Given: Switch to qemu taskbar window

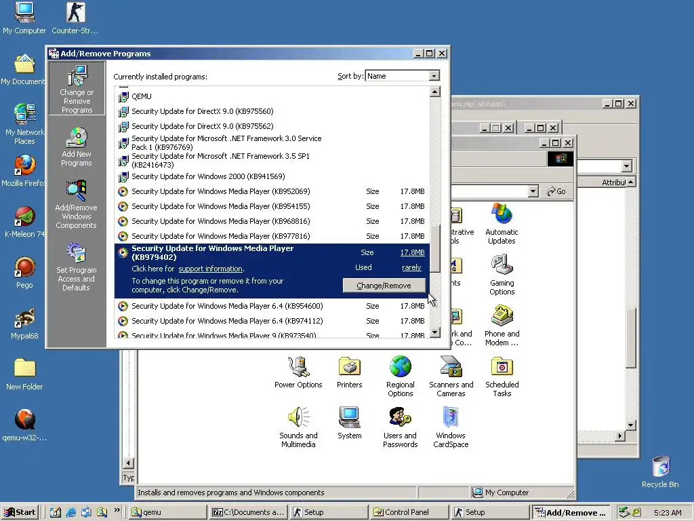Looking at the screenshot, I should pos(168,513).
